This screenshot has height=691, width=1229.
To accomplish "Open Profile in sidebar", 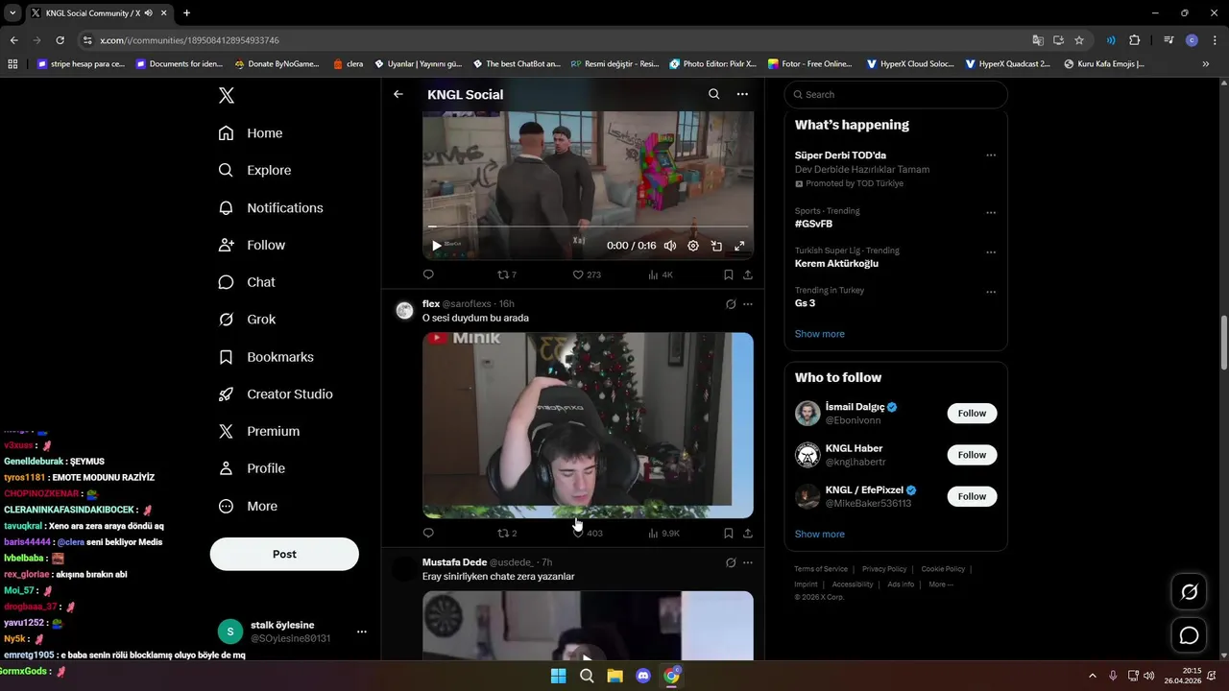I will pyautogui.click(x=252, y=468).
